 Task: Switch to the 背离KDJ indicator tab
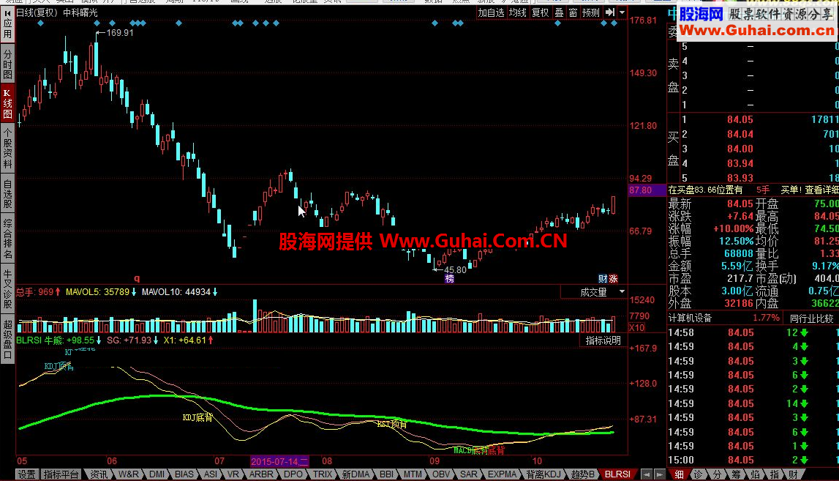tap(543, 474)
